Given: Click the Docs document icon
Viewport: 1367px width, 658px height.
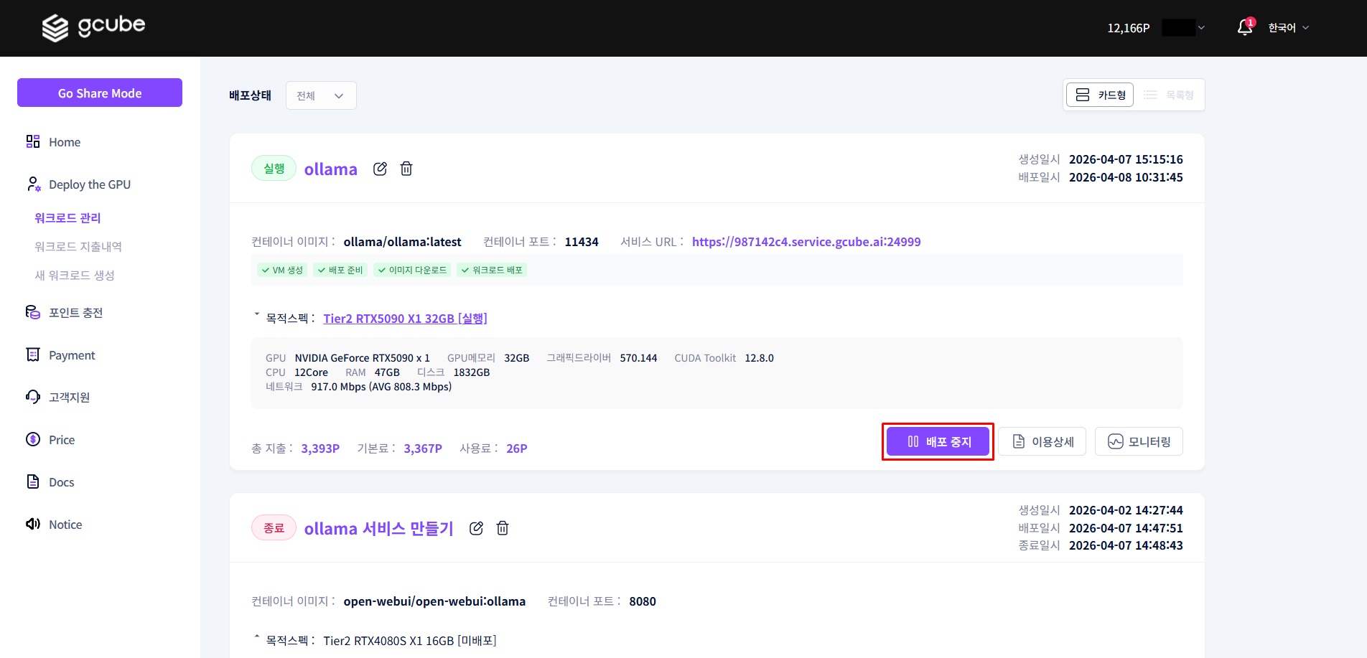Looking at the screenshot, I should click(33, 481).
